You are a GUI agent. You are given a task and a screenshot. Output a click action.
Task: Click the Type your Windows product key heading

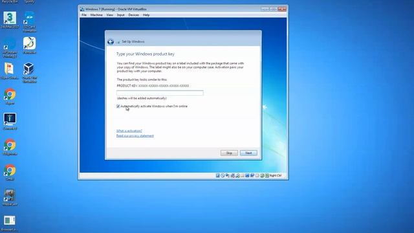145,54
